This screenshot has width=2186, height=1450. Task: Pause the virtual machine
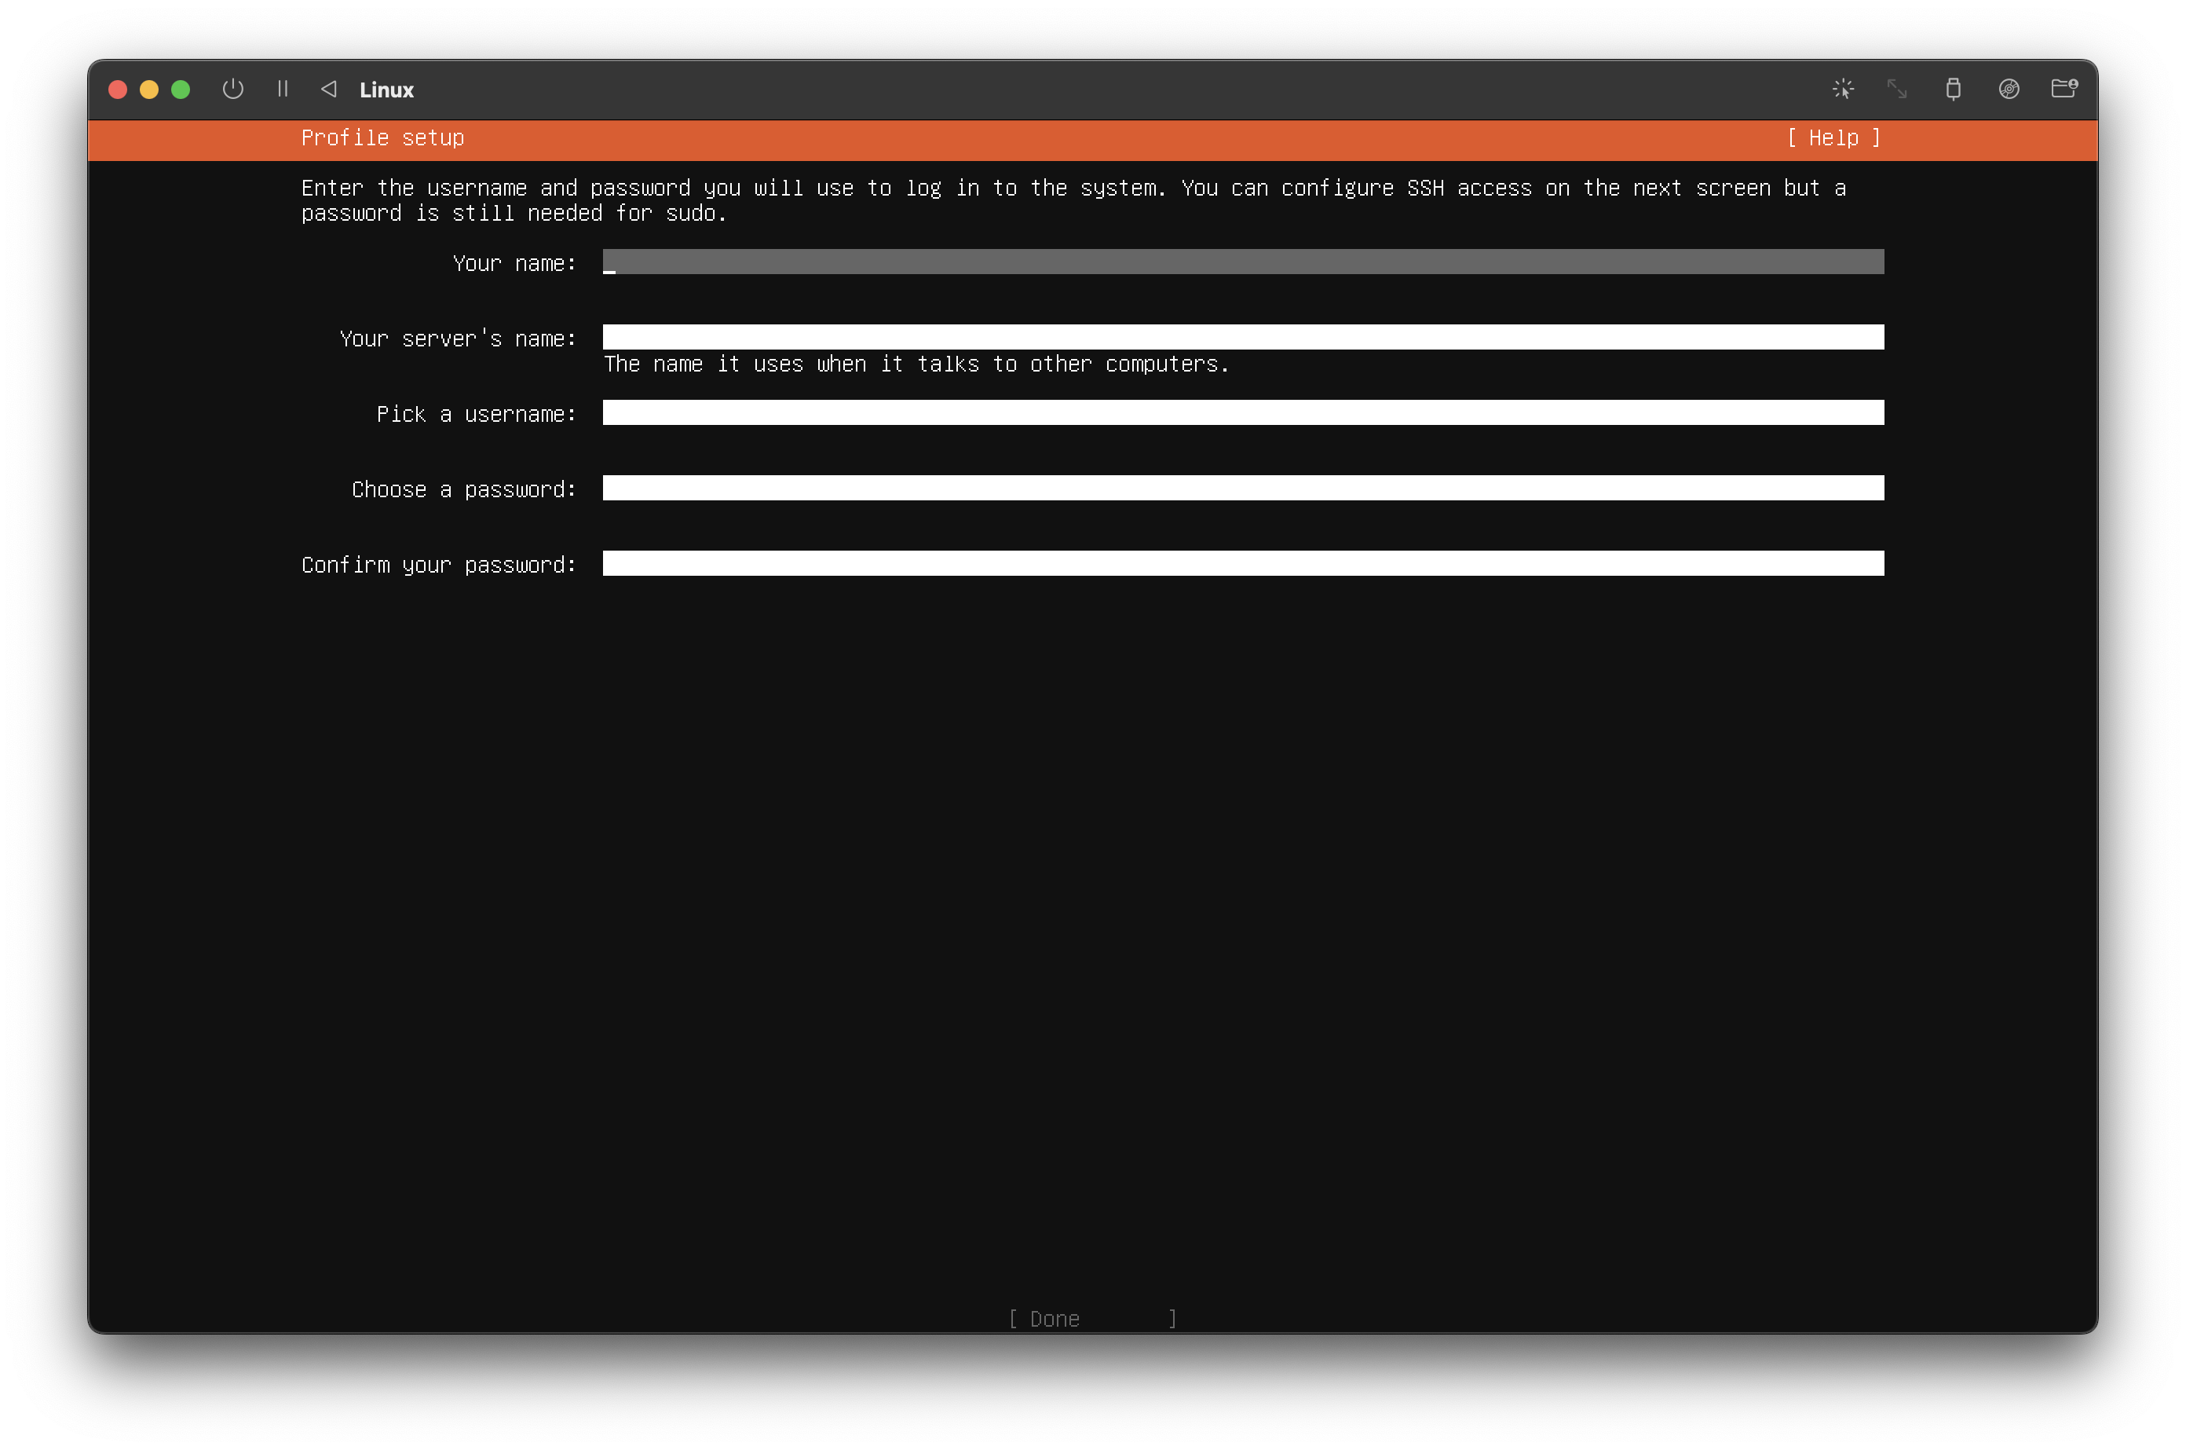[x=283, y=89]
